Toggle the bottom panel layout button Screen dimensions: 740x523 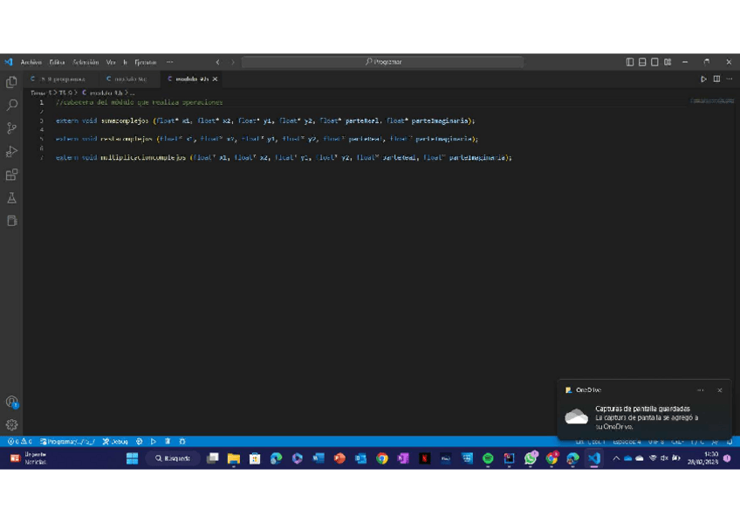[x=642, y=62]
